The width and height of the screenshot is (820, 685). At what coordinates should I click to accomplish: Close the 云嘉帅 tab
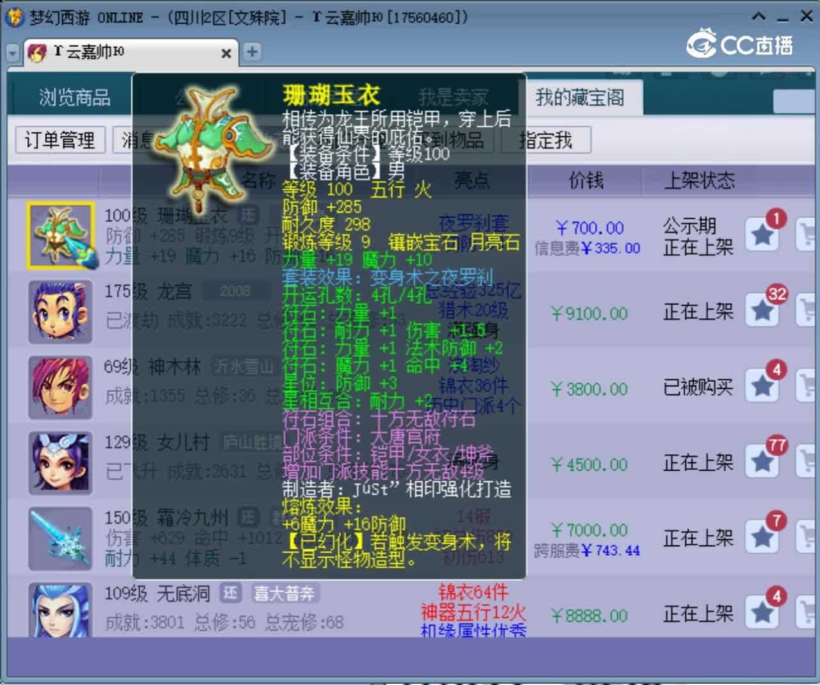coord(225,53)
